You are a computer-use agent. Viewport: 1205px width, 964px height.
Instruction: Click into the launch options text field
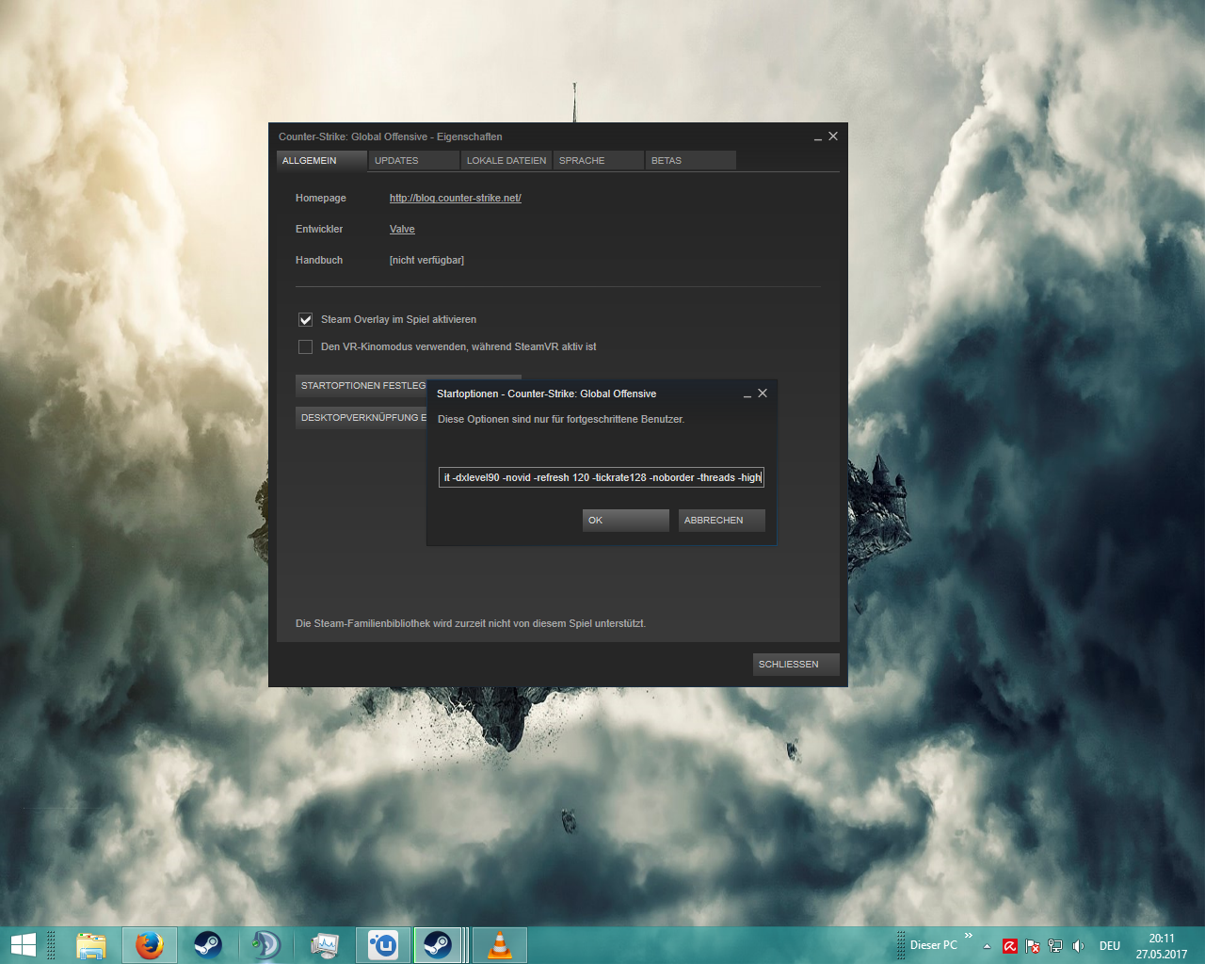(x=602, y=477)
